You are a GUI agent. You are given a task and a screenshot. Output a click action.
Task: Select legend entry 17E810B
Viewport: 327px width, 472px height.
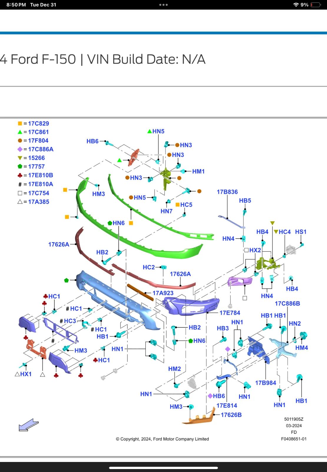coord(41,175)
